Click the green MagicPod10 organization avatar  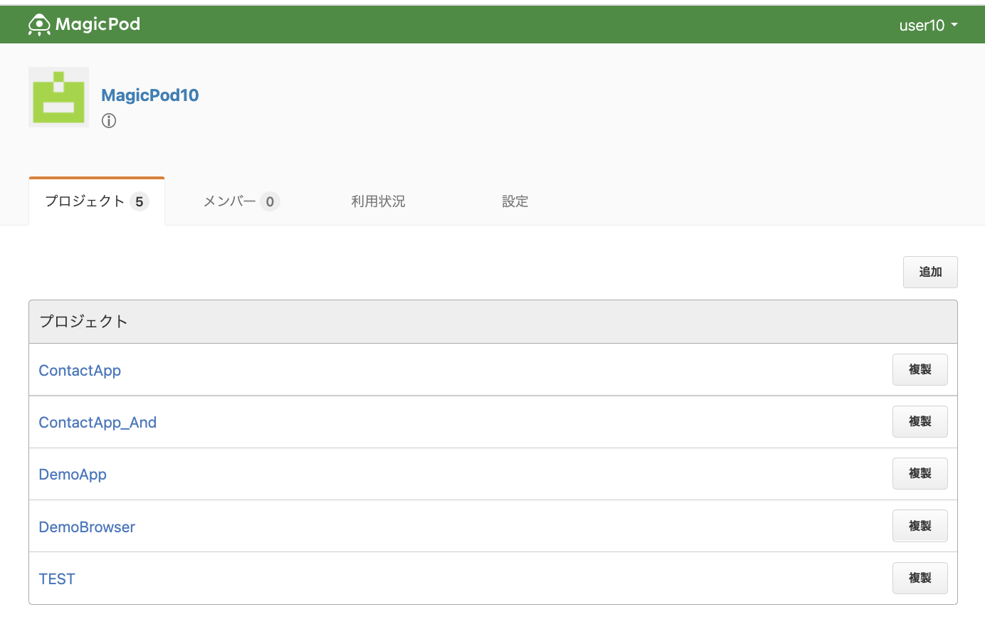(x=58, y=97)
